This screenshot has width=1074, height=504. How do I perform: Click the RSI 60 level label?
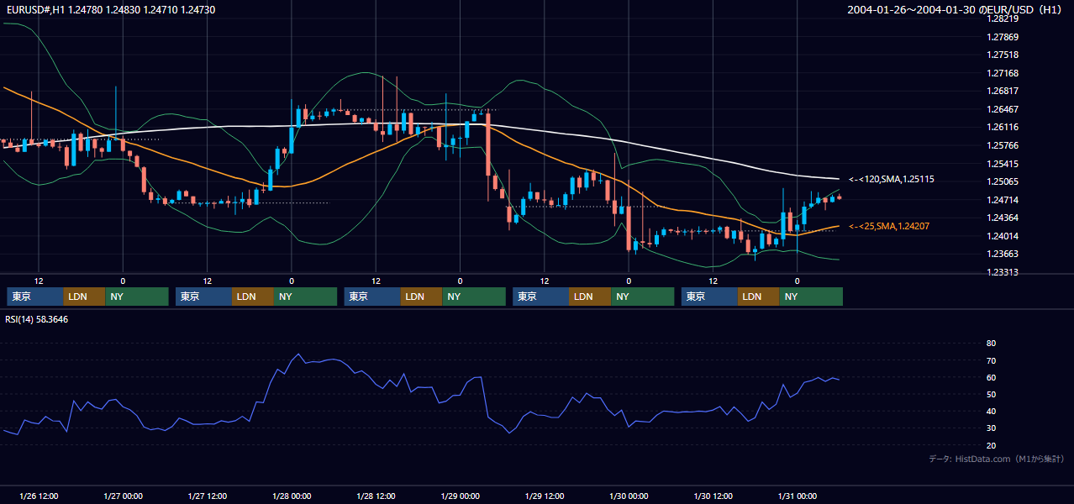991,377
